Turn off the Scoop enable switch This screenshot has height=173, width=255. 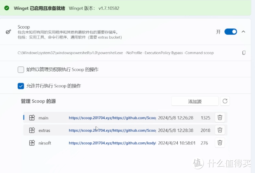click(231, 32)
